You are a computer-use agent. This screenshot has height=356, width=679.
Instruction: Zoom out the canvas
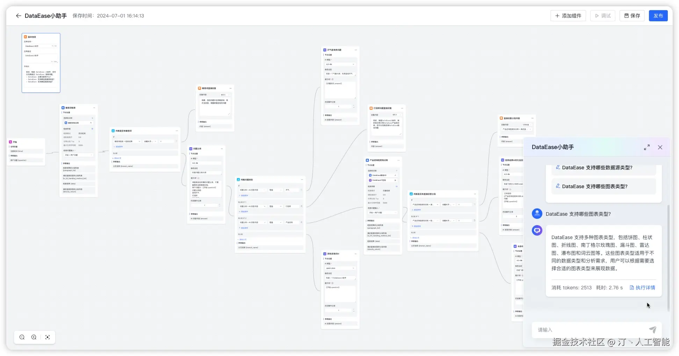pos(22,337)
